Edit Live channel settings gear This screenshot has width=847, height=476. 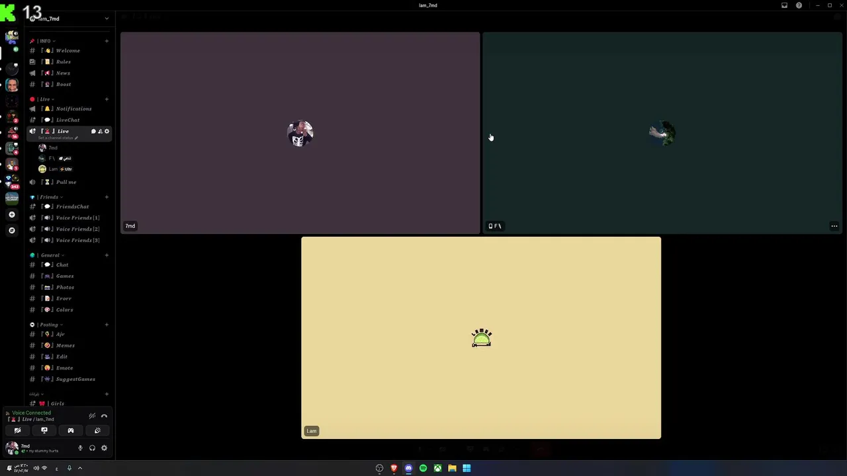pyautogui.click(x=107, y=132)
